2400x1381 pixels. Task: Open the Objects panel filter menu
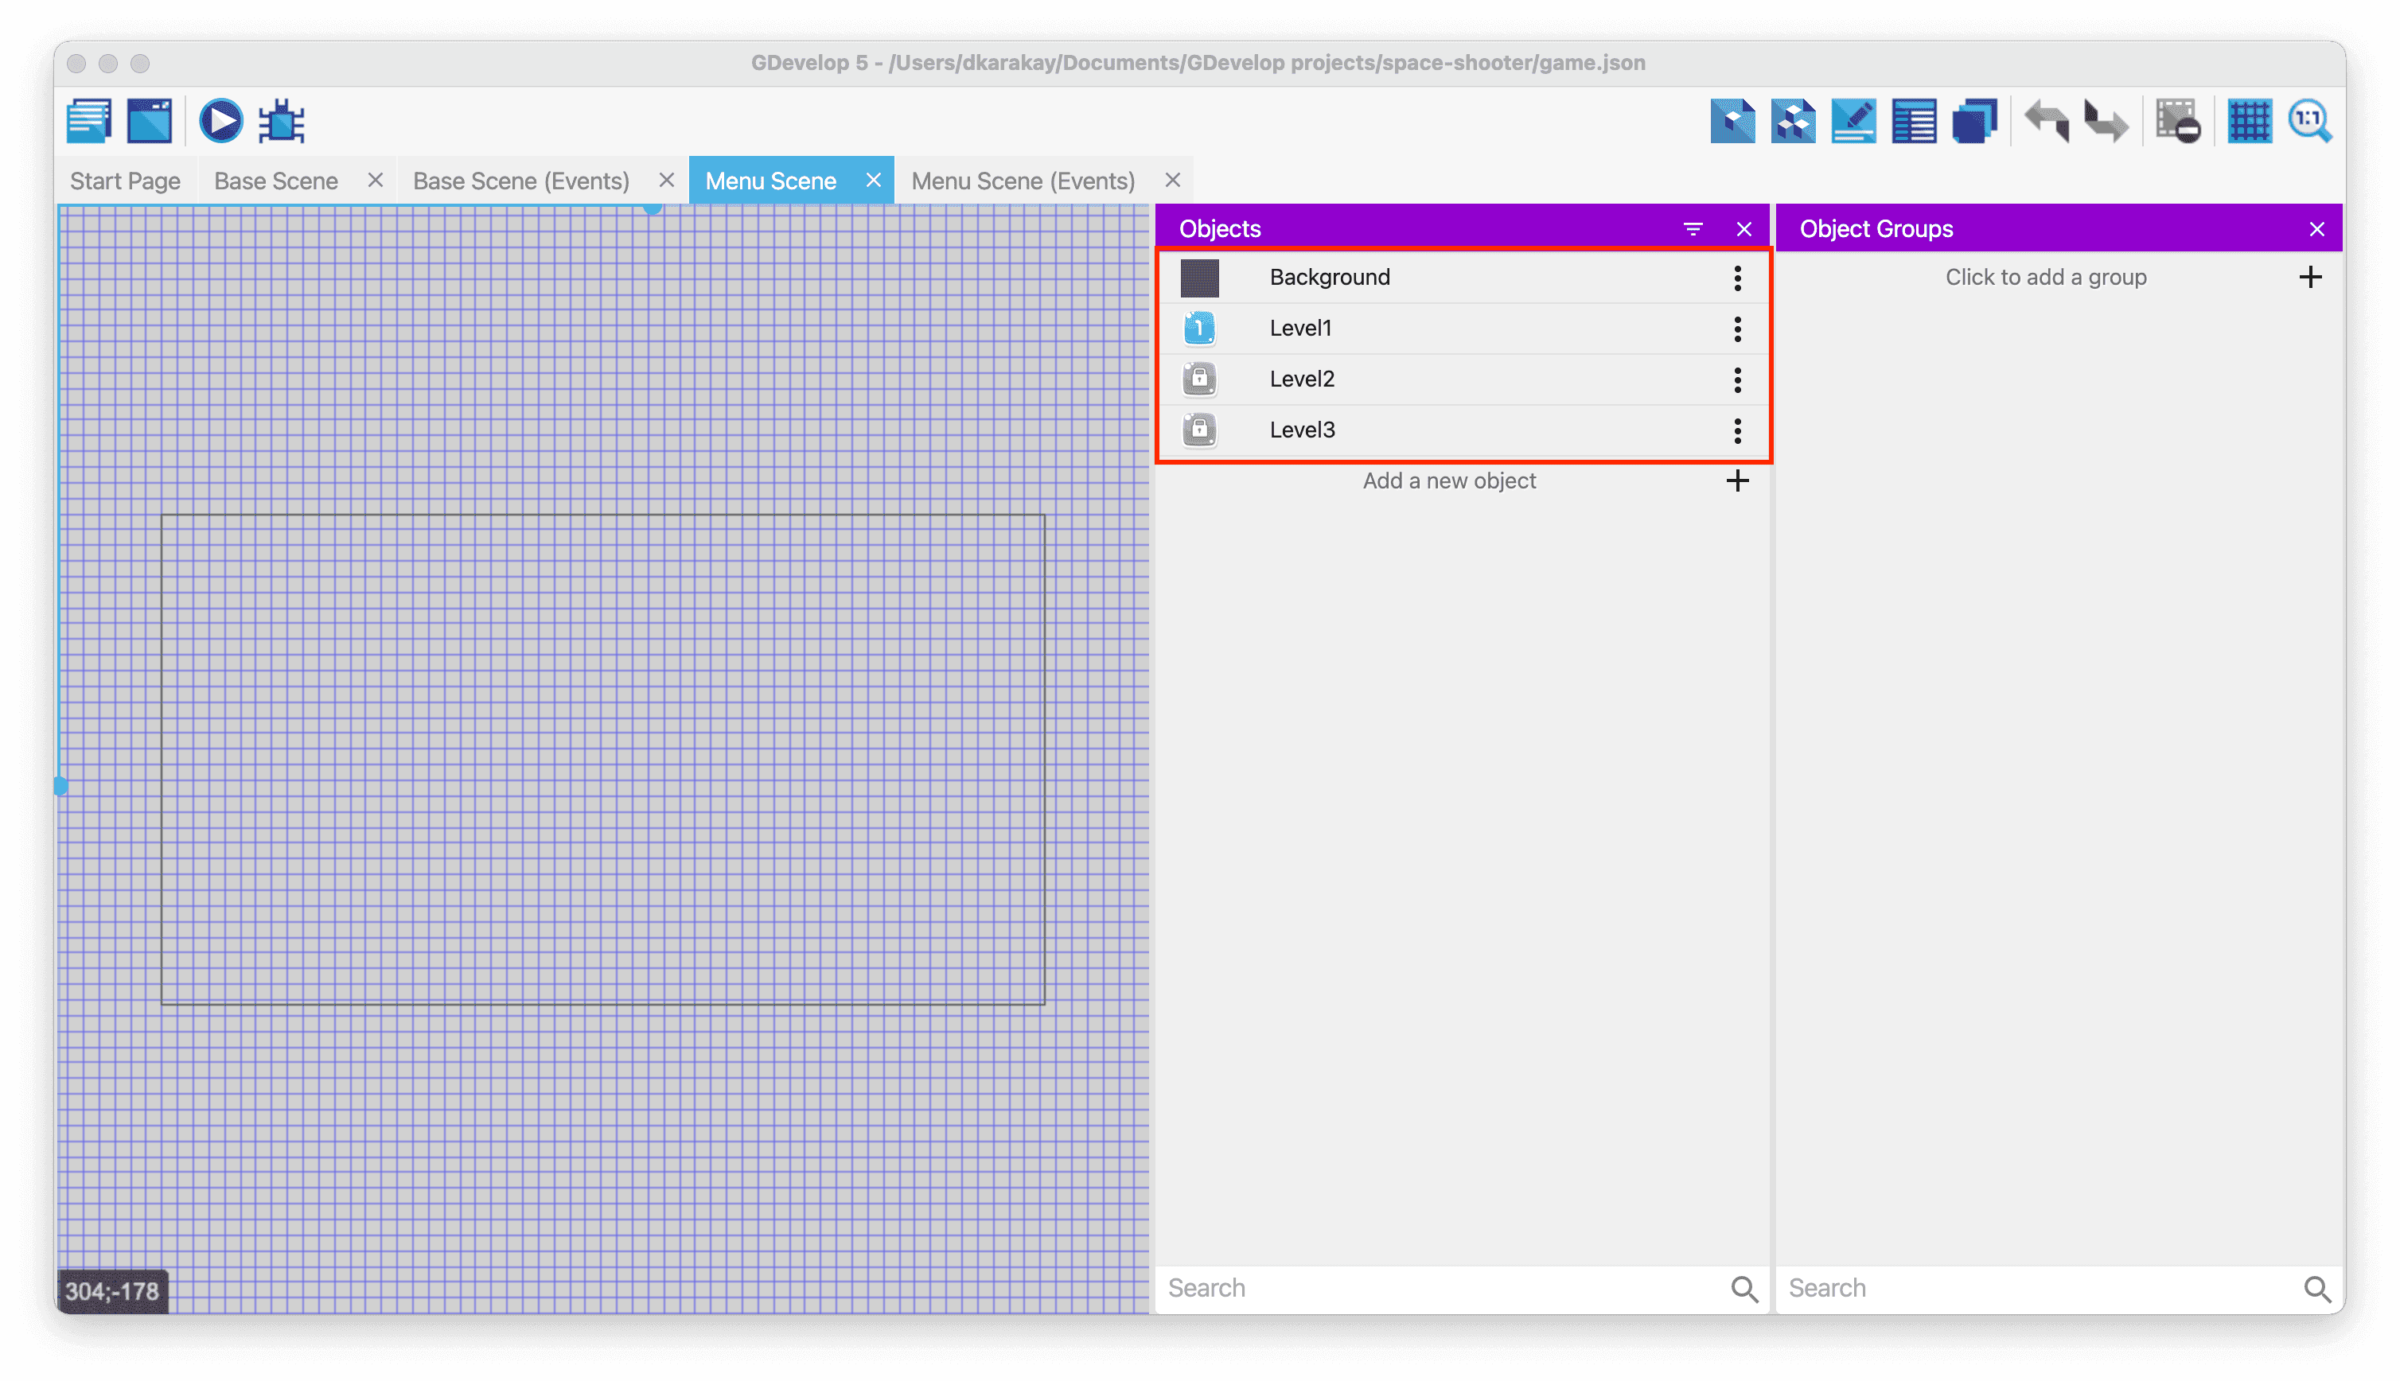tap(1693, 228)
